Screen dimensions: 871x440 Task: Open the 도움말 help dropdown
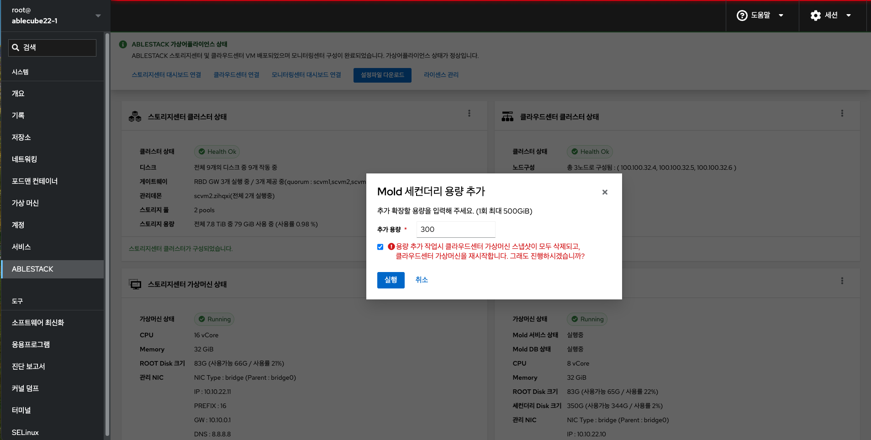tap(761, 16)
